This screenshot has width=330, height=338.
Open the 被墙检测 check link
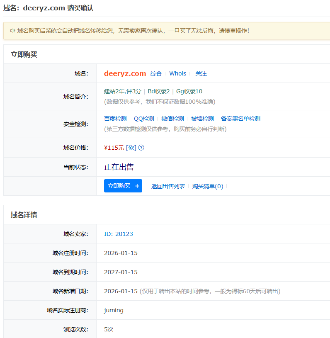tap(202, 119)
